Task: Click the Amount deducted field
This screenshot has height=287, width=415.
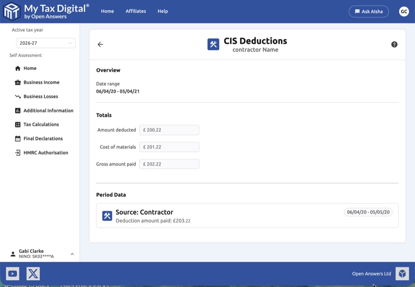Action: (169, 130)
